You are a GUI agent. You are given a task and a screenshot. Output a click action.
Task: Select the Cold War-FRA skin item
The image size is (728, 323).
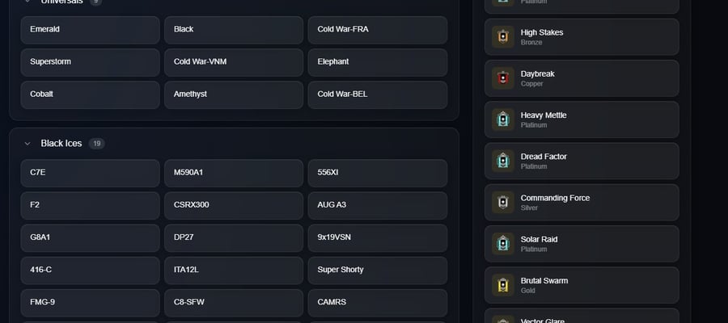point(378,30)
